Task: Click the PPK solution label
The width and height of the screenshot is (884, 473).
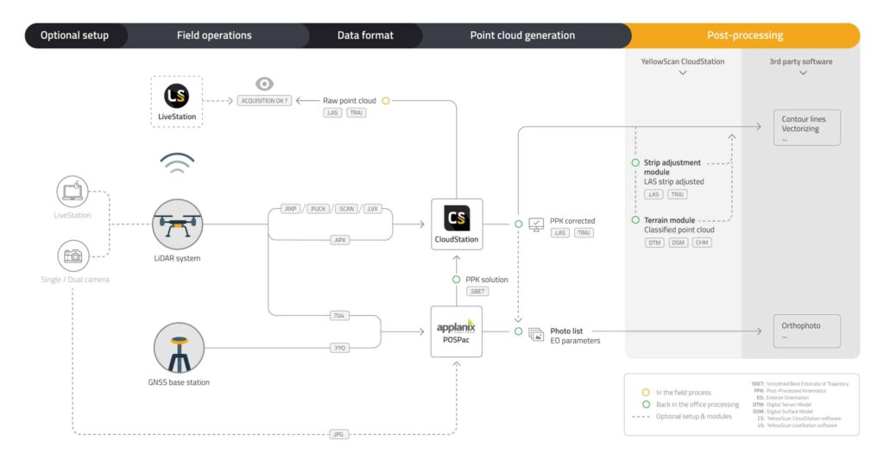Action: click(x=487, y=280)
